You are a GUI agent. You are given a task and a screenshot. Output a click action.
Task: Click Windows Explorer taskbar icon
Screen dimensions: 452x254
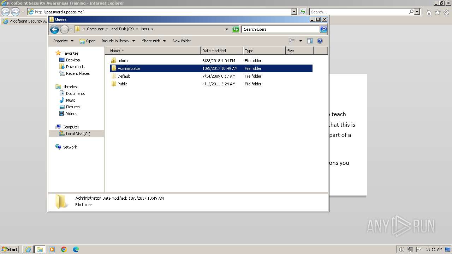tap(40, 249)
